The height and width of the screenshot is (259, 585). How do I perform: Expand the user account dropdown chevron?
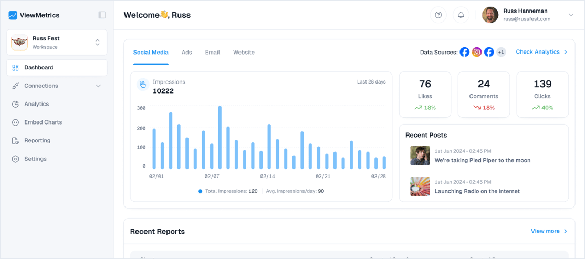(x=571, y=15)
